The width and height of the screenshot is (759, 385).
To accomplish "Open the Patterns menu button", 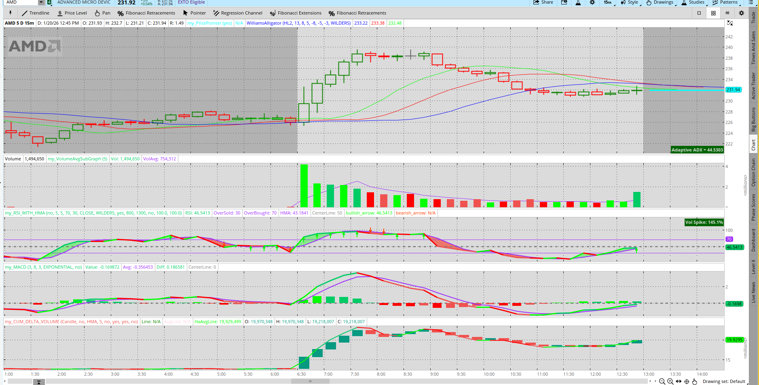I will click(725, 2).
